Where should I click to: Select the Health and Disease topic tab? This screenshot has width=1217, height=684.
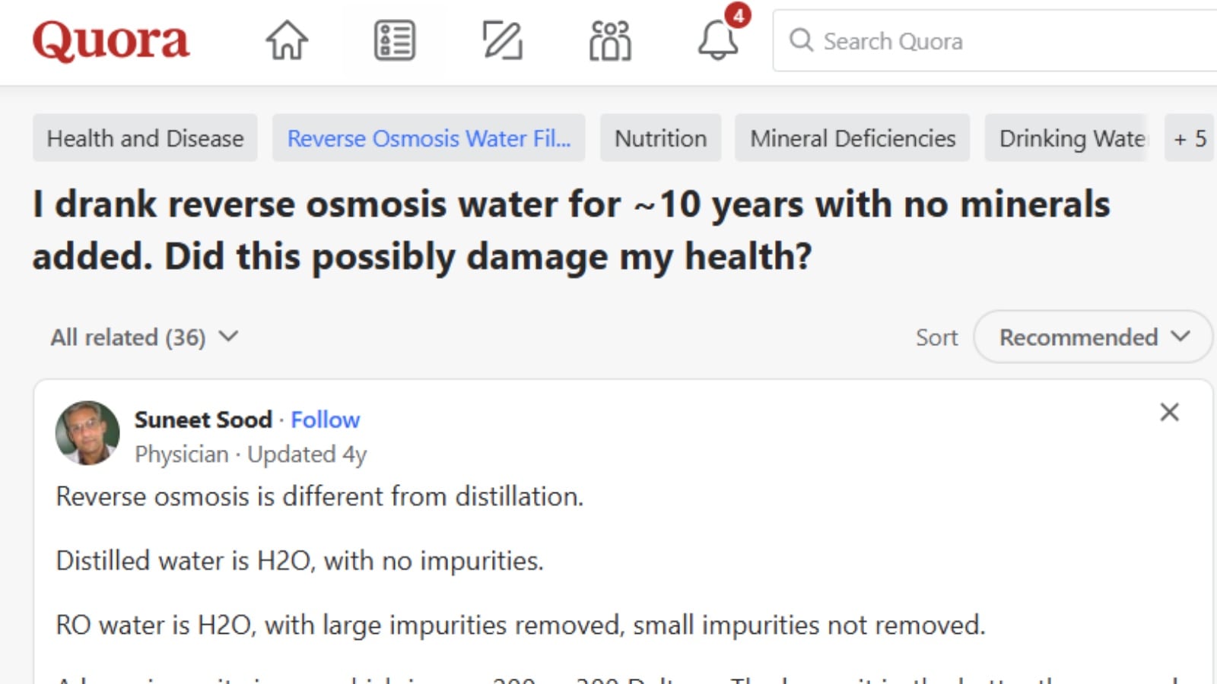click(x=145, y=138)
